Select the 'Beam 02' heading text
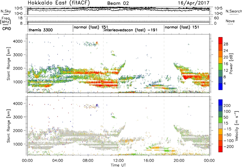This screenshot has height=167, width=242. tap(118, 3)
